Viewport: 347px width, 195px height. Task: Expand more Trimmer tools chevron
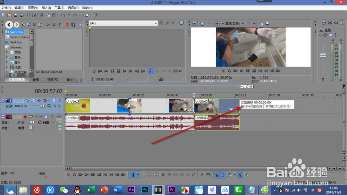180,71
